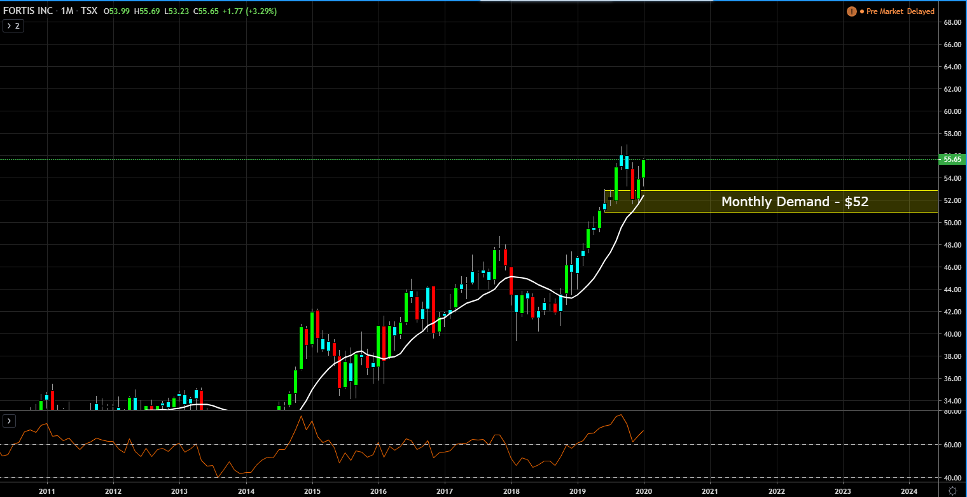Click the 55.65 current price label
The image size is (967, 497).
coord(952,159)
